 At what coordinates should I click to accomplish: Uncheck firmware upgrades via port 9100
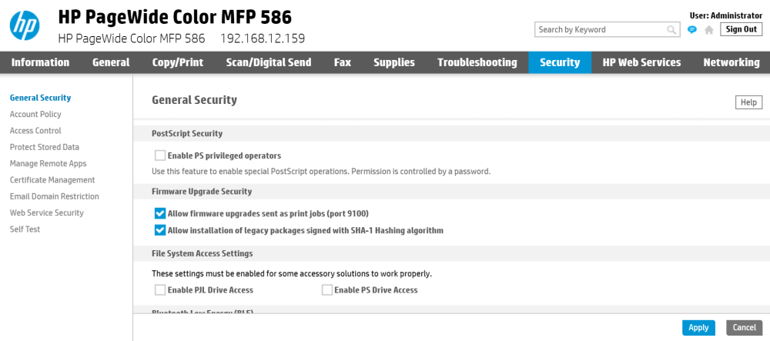click(160, 213)
